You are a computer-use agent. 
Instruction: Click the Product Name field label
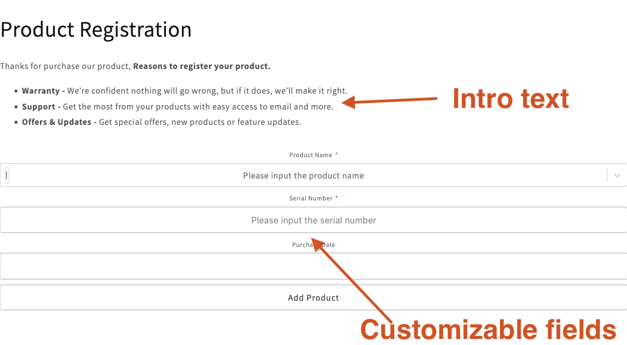point(310,155)
